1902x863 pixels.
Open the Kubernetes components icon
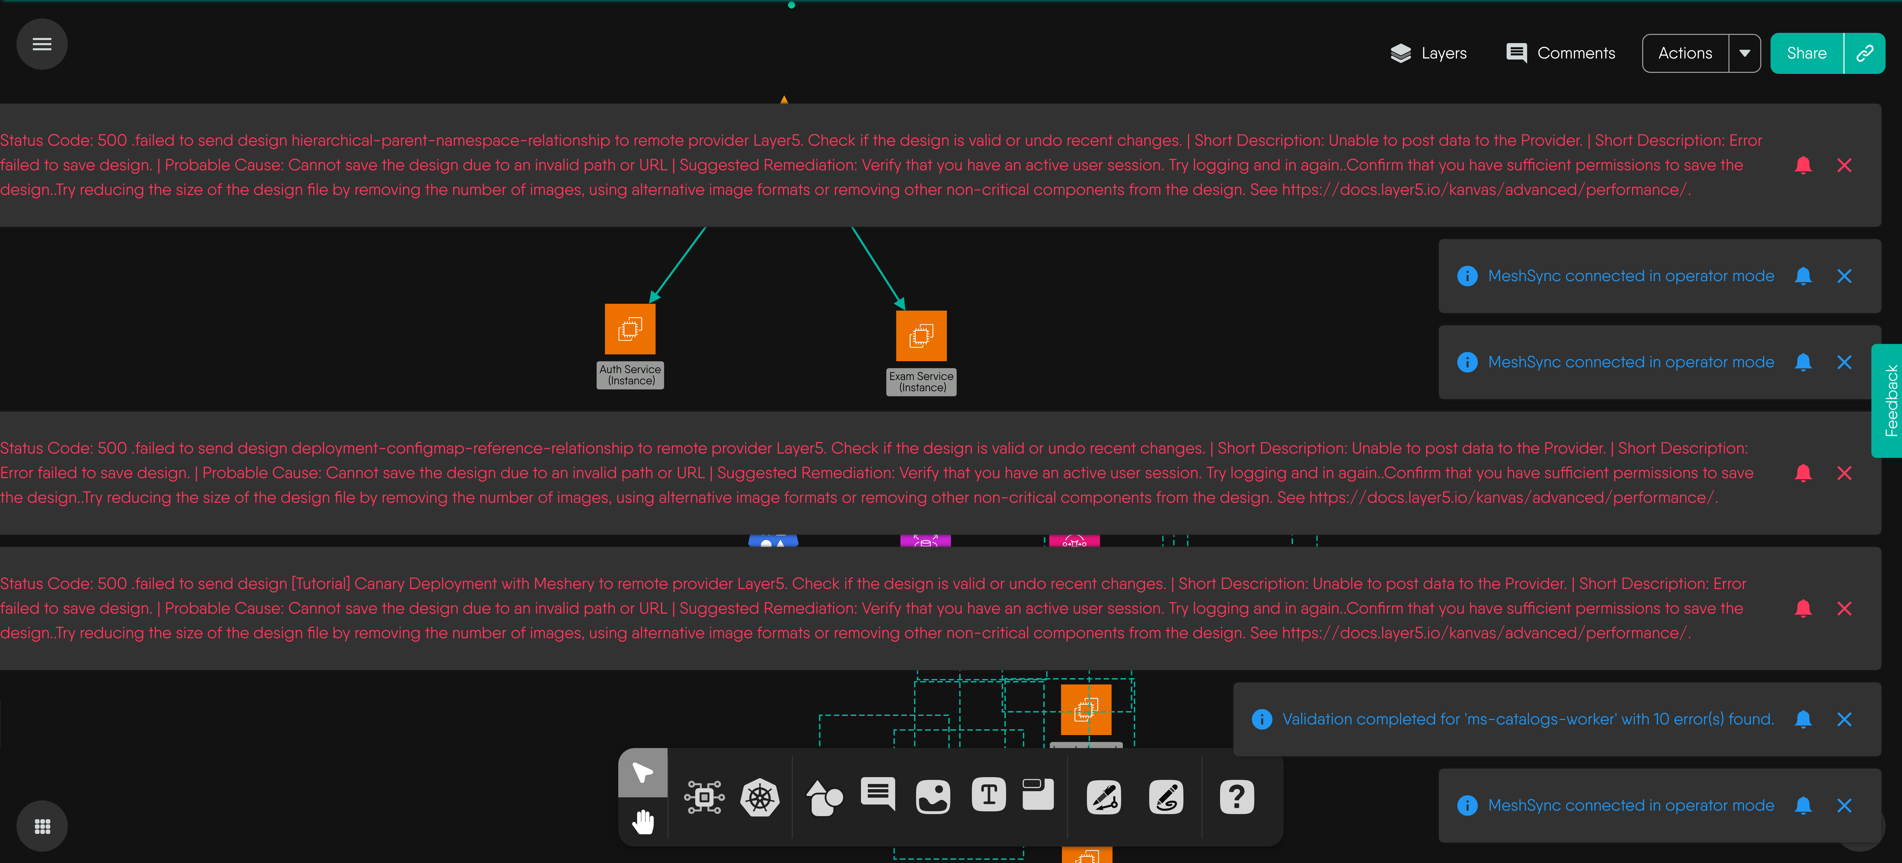760,797
